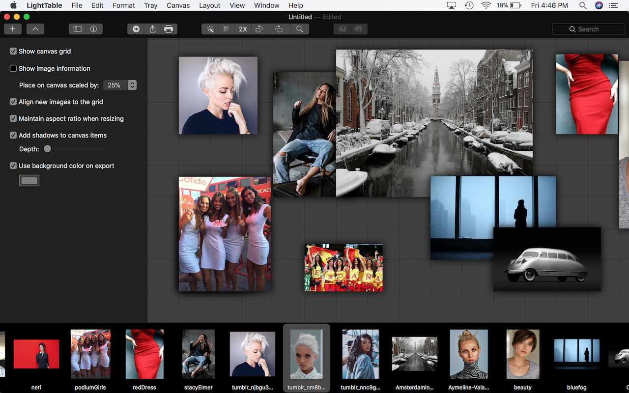Disable Add shadows to canvas items
The image size is (629, 393).
pos(13,135)
